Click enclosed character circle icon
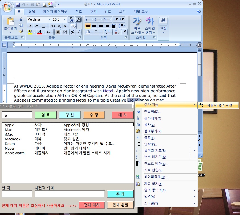This screenshot has height=215, width=240. (x=65, y=32)
